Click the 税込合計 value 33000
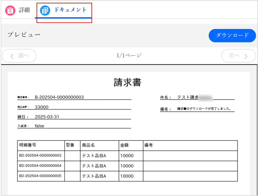Viewport: 258px width, 196px height. click(x=42, y=107)
